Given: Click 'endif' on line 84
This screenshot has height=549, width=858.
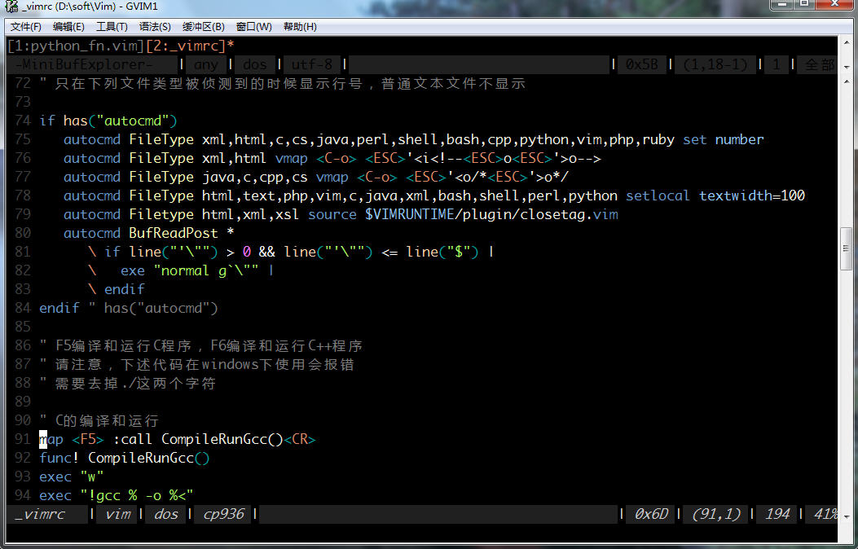Looking at the screenshot, I should click(x=59, y=308).
